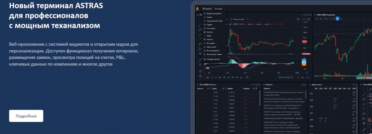Image resolution: width=372 pixels, height=134 pixels.
Task: Select Стандартный вид layout option
Action: coord(212,59)
